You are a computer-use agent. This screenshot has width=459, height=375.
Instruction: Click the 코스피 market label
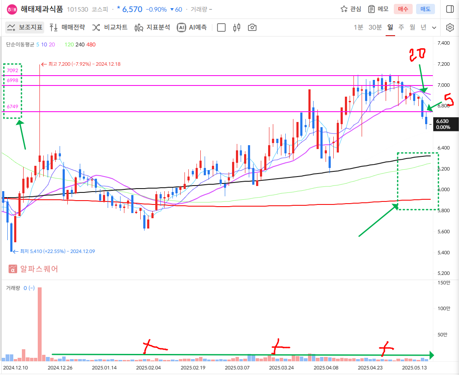[x=100, y=9]
